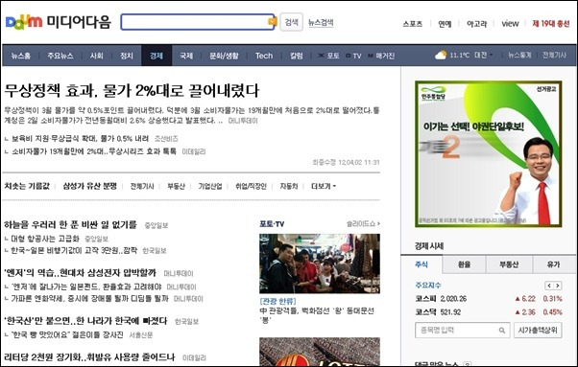Click next arrow in 주요지수

click(558, 286)
